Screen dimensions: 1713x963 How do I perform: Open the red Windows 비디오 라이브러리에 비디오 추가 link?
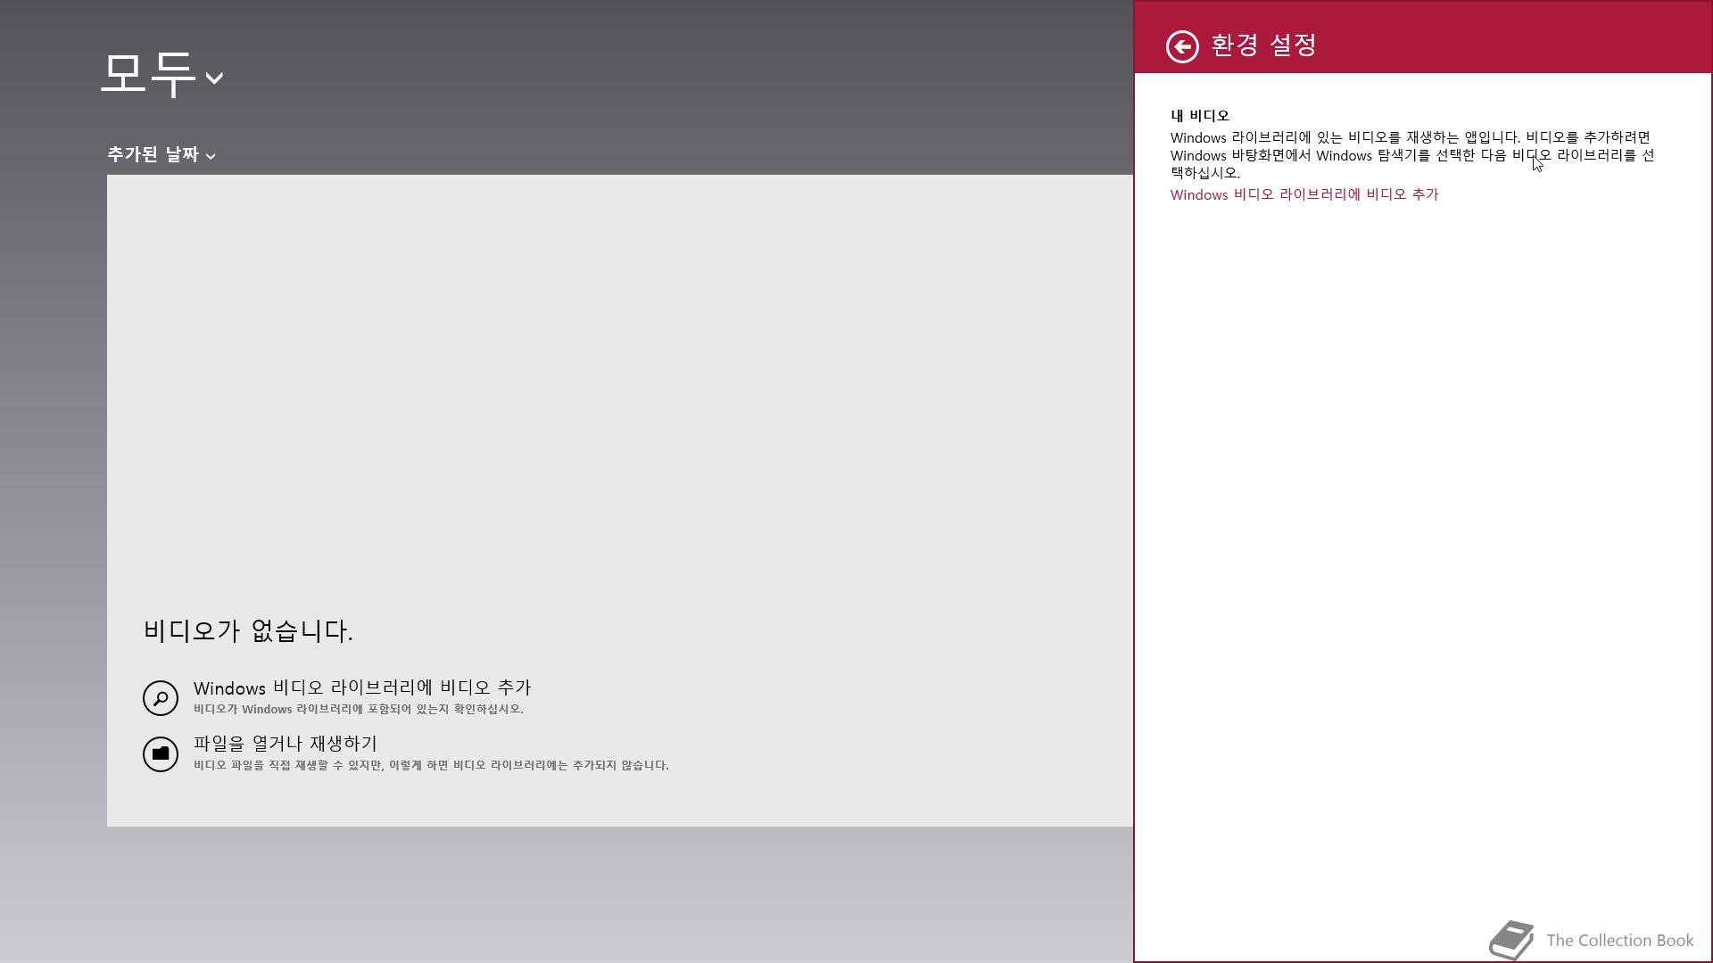click(x=1304, y=194)
